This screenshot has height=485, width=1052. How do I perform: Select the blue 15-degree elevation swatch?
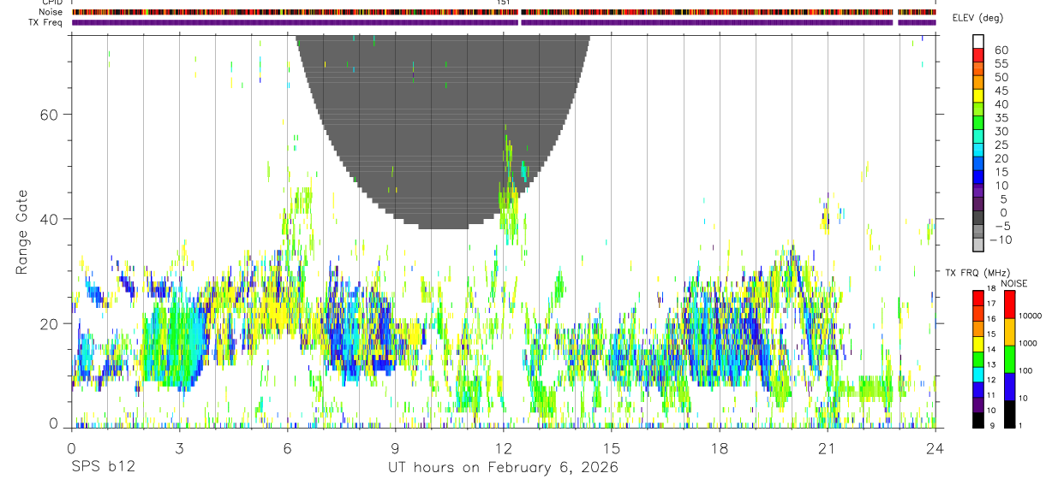click(x=978, y=178)
